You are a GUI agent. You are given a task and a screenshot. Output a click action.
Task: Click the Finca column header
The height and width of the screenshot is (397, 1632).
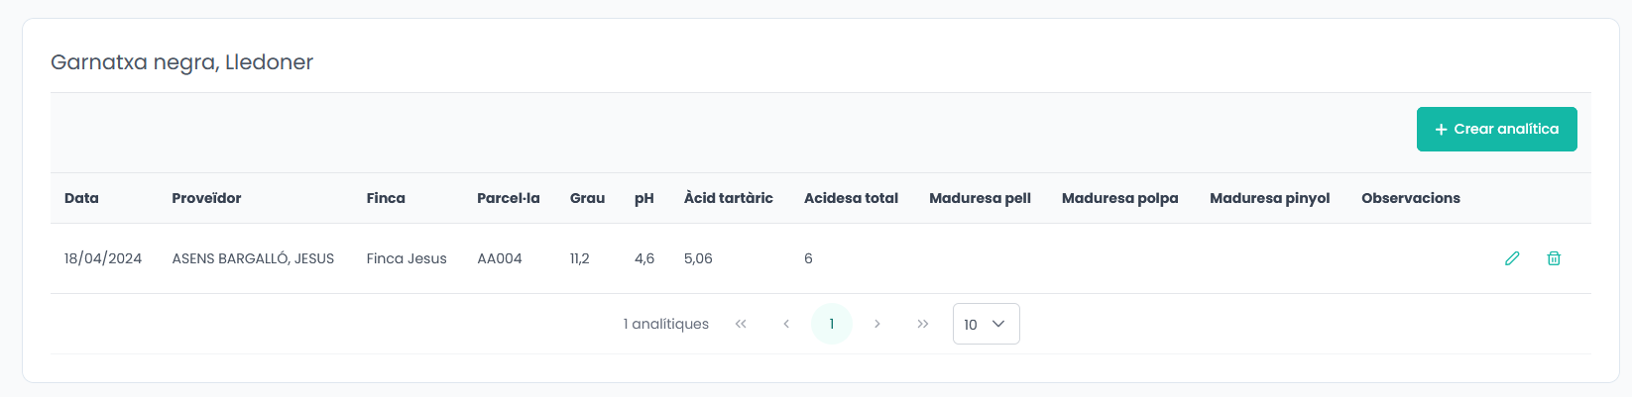click(386, 198)
